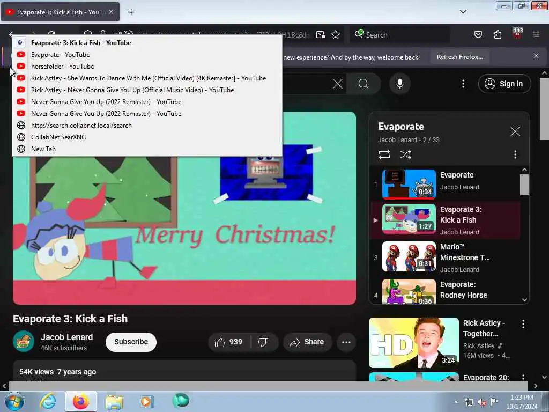Open more actions ellipsis under video
Image resolution: width=549 pixels, height=412 pixels.
click(x=346, y=342)
